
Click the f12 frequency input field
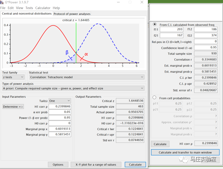206,29
